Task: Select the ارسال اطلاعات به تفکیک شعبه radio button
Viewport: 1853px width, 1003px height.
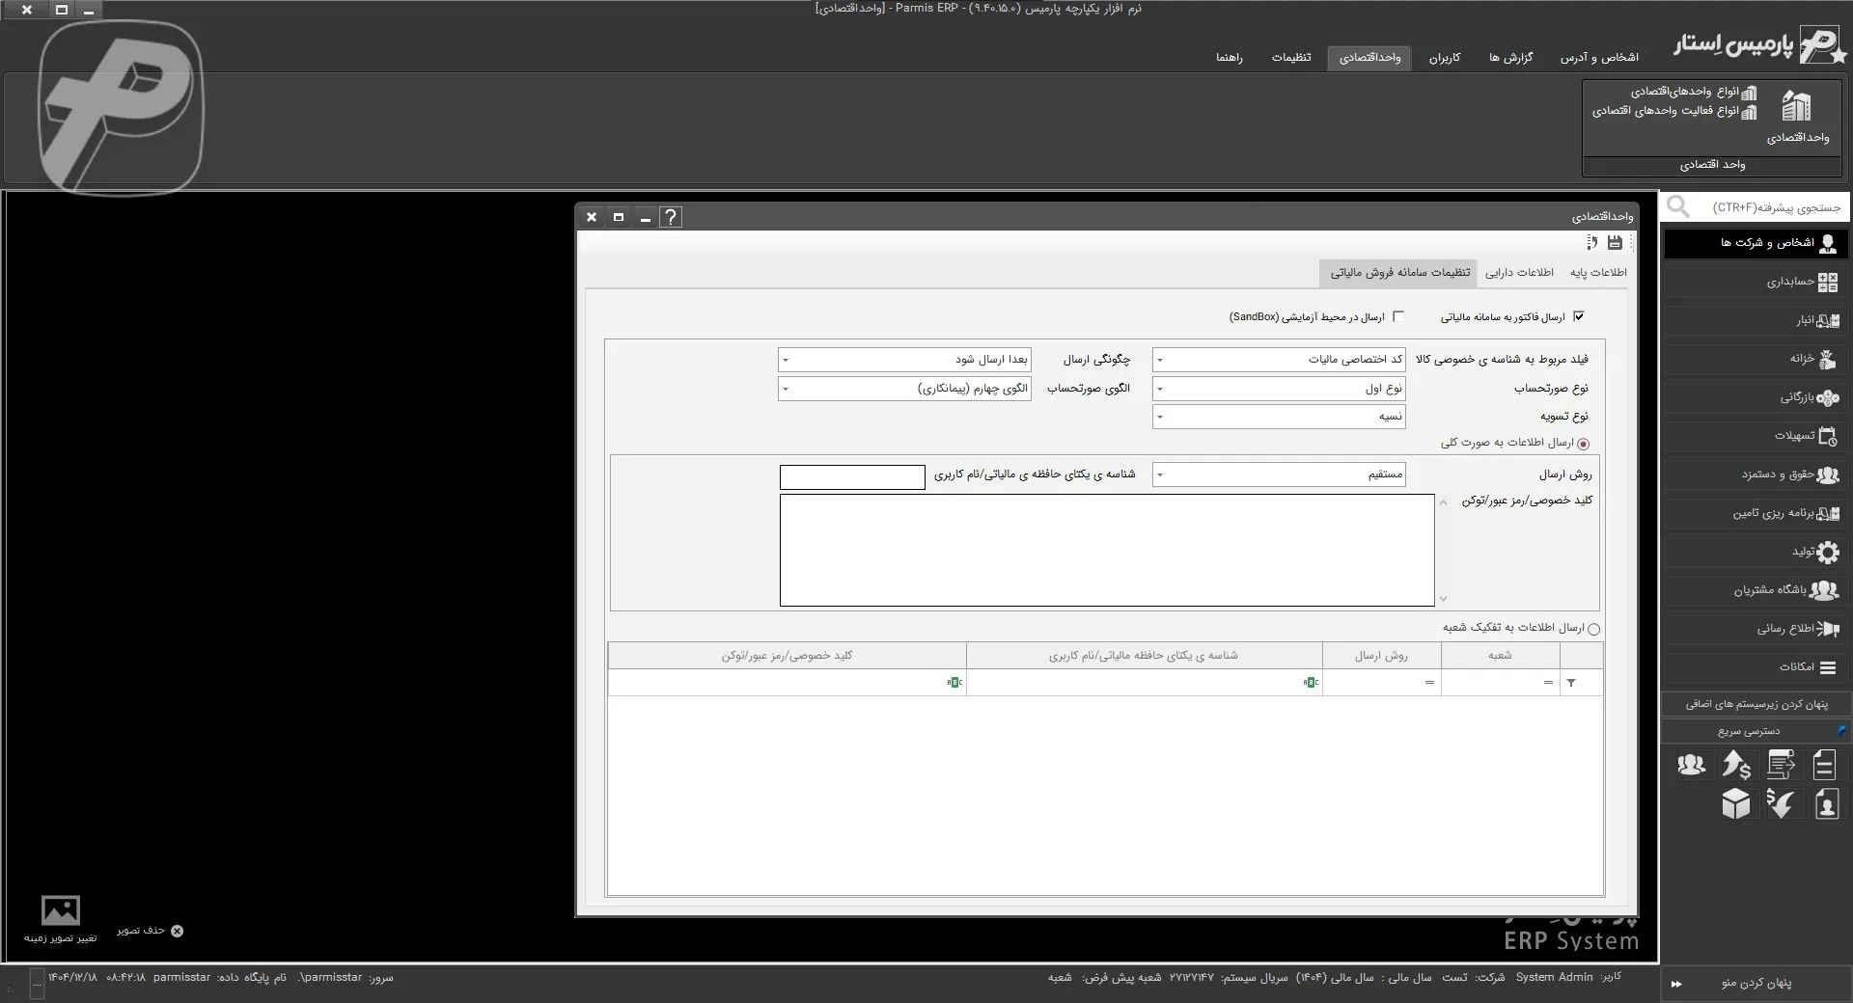Action: [x=1593, y=629]
